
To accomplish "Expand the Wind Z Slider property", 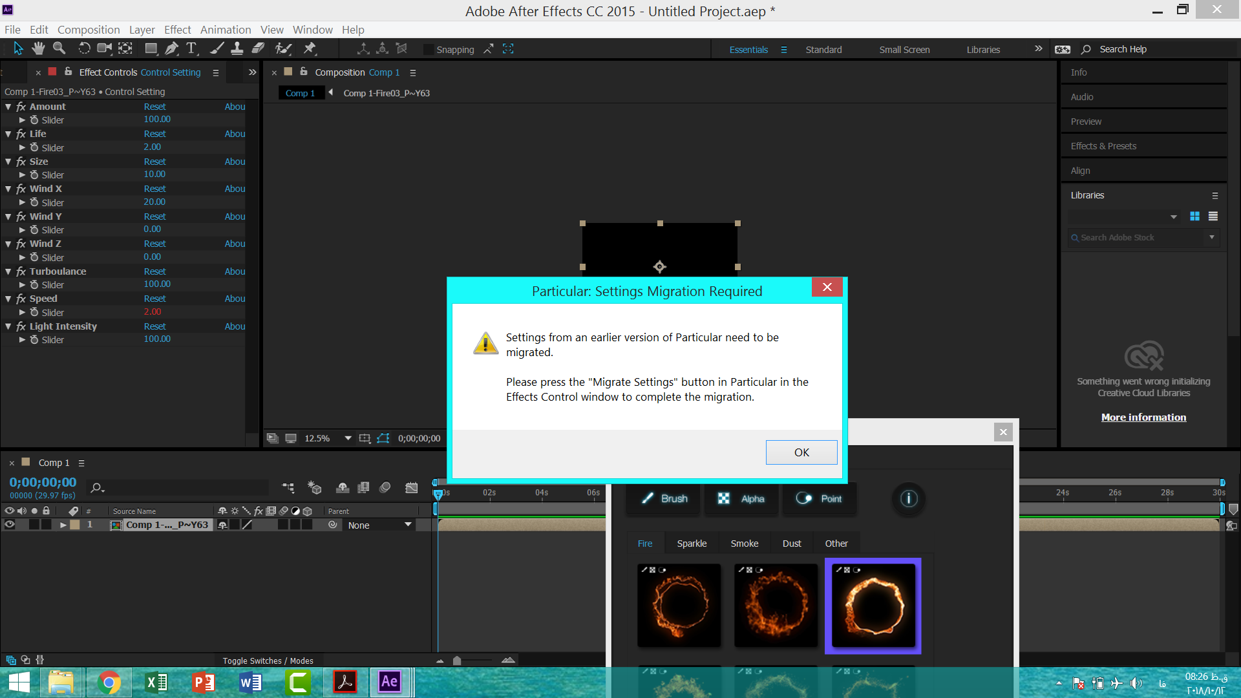I will point(23,257).
